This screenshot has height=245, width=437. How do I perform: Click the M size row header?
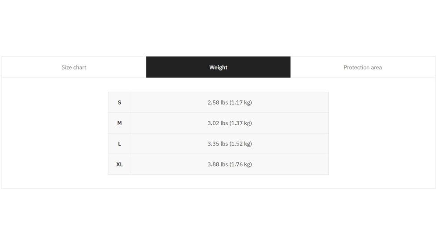[x=119, y=123]
